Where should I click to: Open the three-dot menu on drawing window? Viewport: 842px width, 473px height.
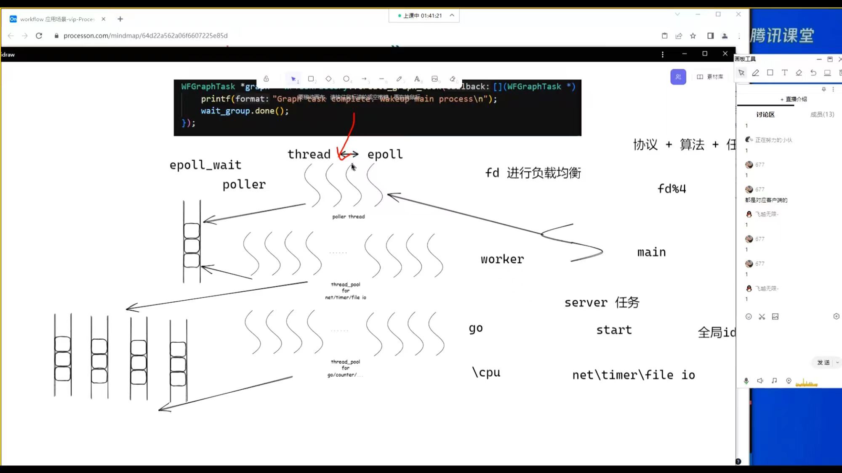[663, 54]
